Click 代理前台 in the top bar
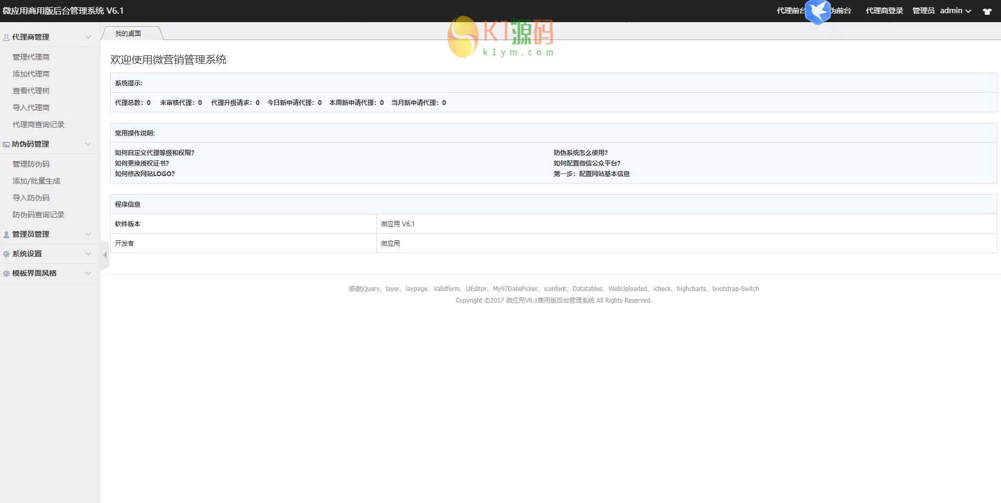 click(x=791, y=11)
